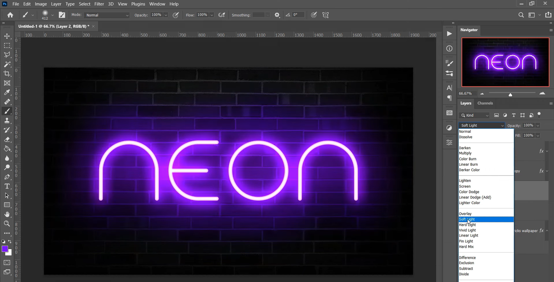Toggle pressure for opacity button
The image size is (554, 282).
[176, 15]
